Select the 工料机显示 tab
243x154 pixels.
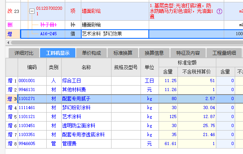click(x=58, y=53)
